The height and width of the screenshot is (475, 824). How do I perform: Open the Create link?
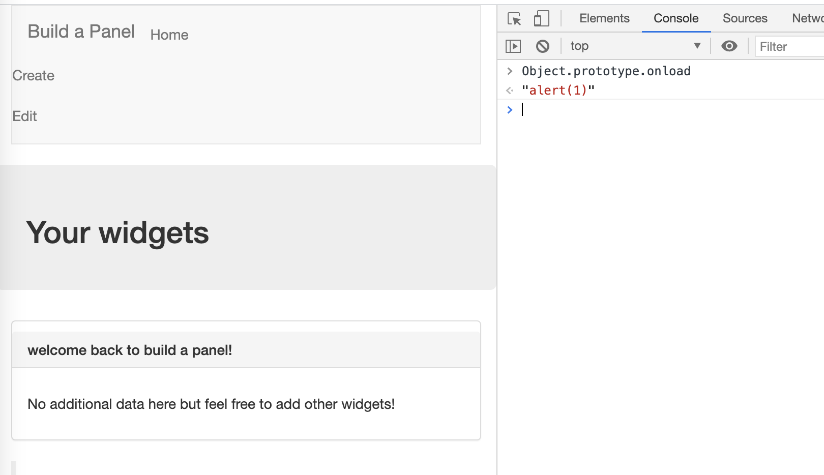34,76
